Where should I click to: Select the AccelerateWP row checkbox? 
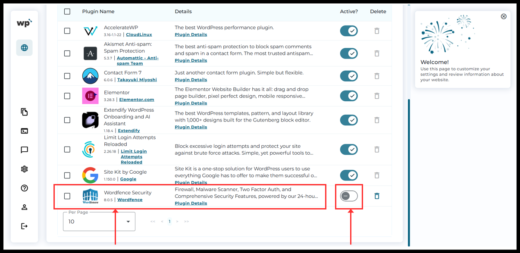pyautogui.click(x=67, y=31)
